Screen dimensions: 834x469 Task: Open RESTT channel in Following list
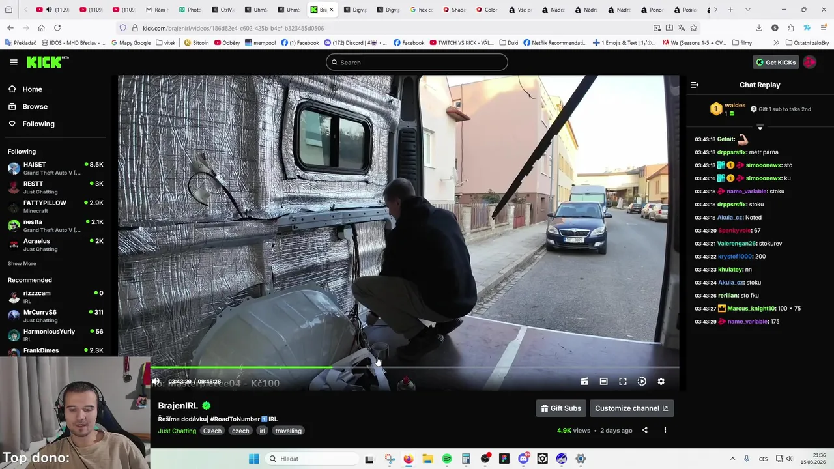coord(55,188)
